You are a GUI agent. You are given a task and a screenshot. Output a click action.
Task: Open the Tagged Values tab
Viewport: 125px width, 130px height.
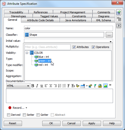49,16
